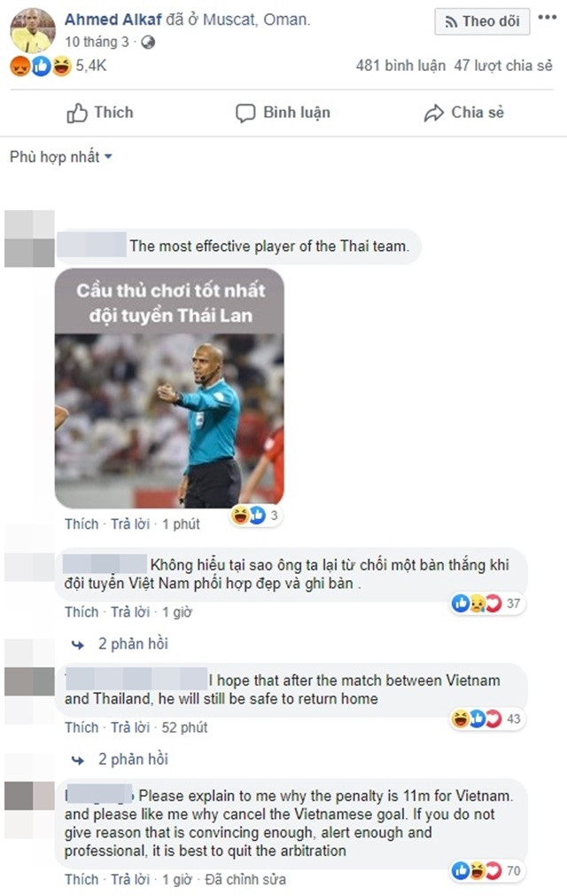Viewport: 567px width, 896px height.
Task: Open the three-dots post options menu
Action: [x=547, y=17]
